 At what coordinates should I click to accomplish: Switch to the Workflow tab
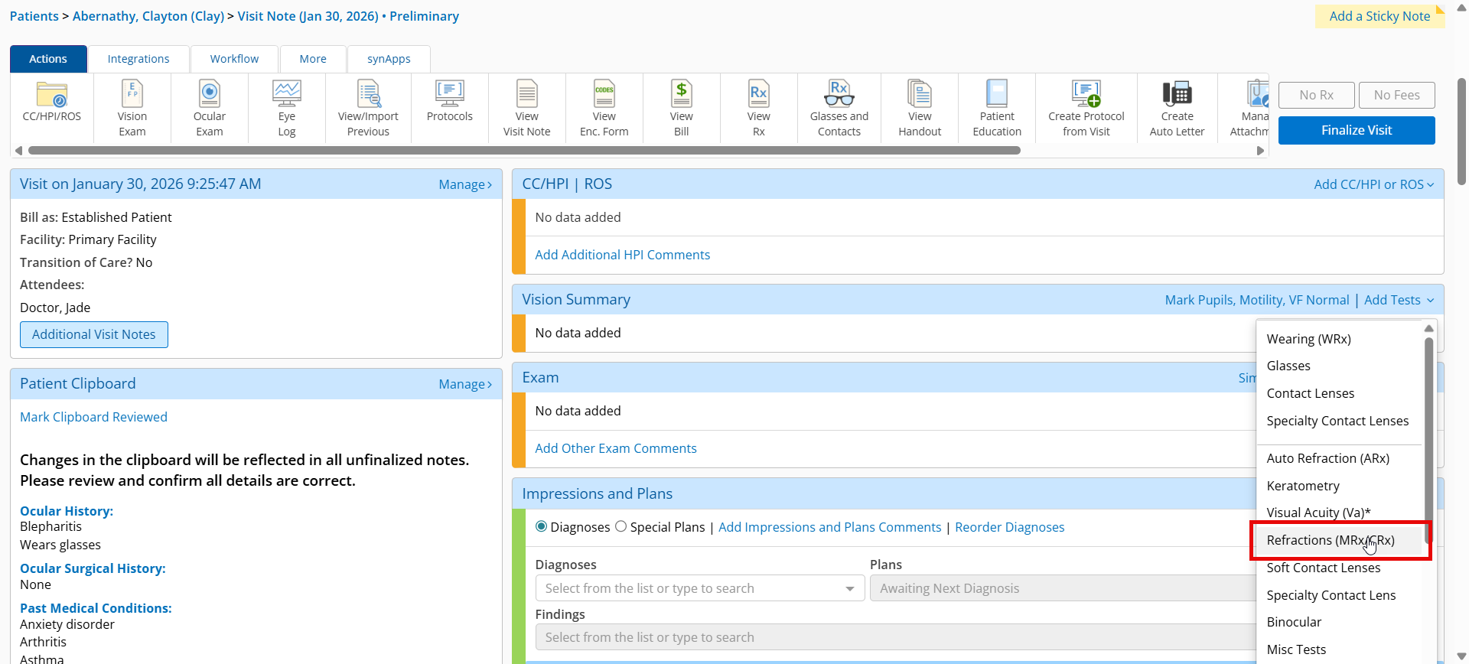(x=234, y=59)
